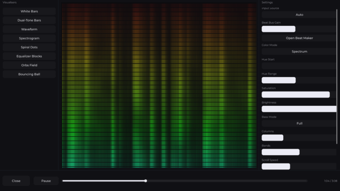340x191 pixels.
Task: Click the spectrum visualisation canvas
Action: point(159,85)
